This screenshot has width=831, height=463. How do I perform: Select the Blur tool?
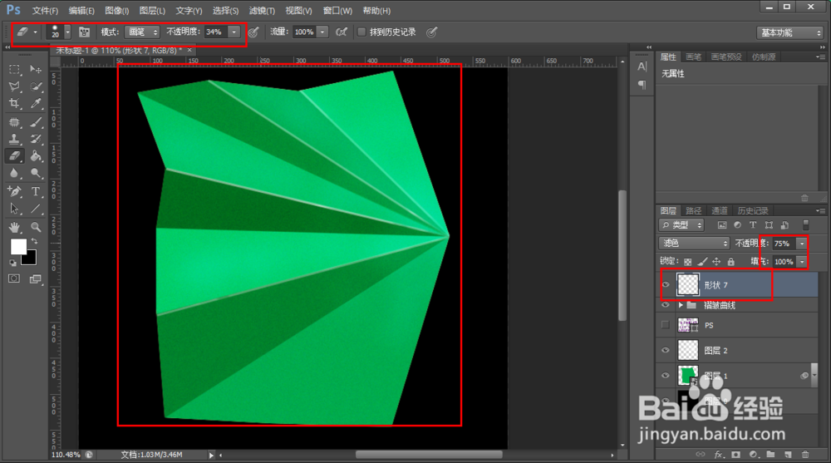14,173
